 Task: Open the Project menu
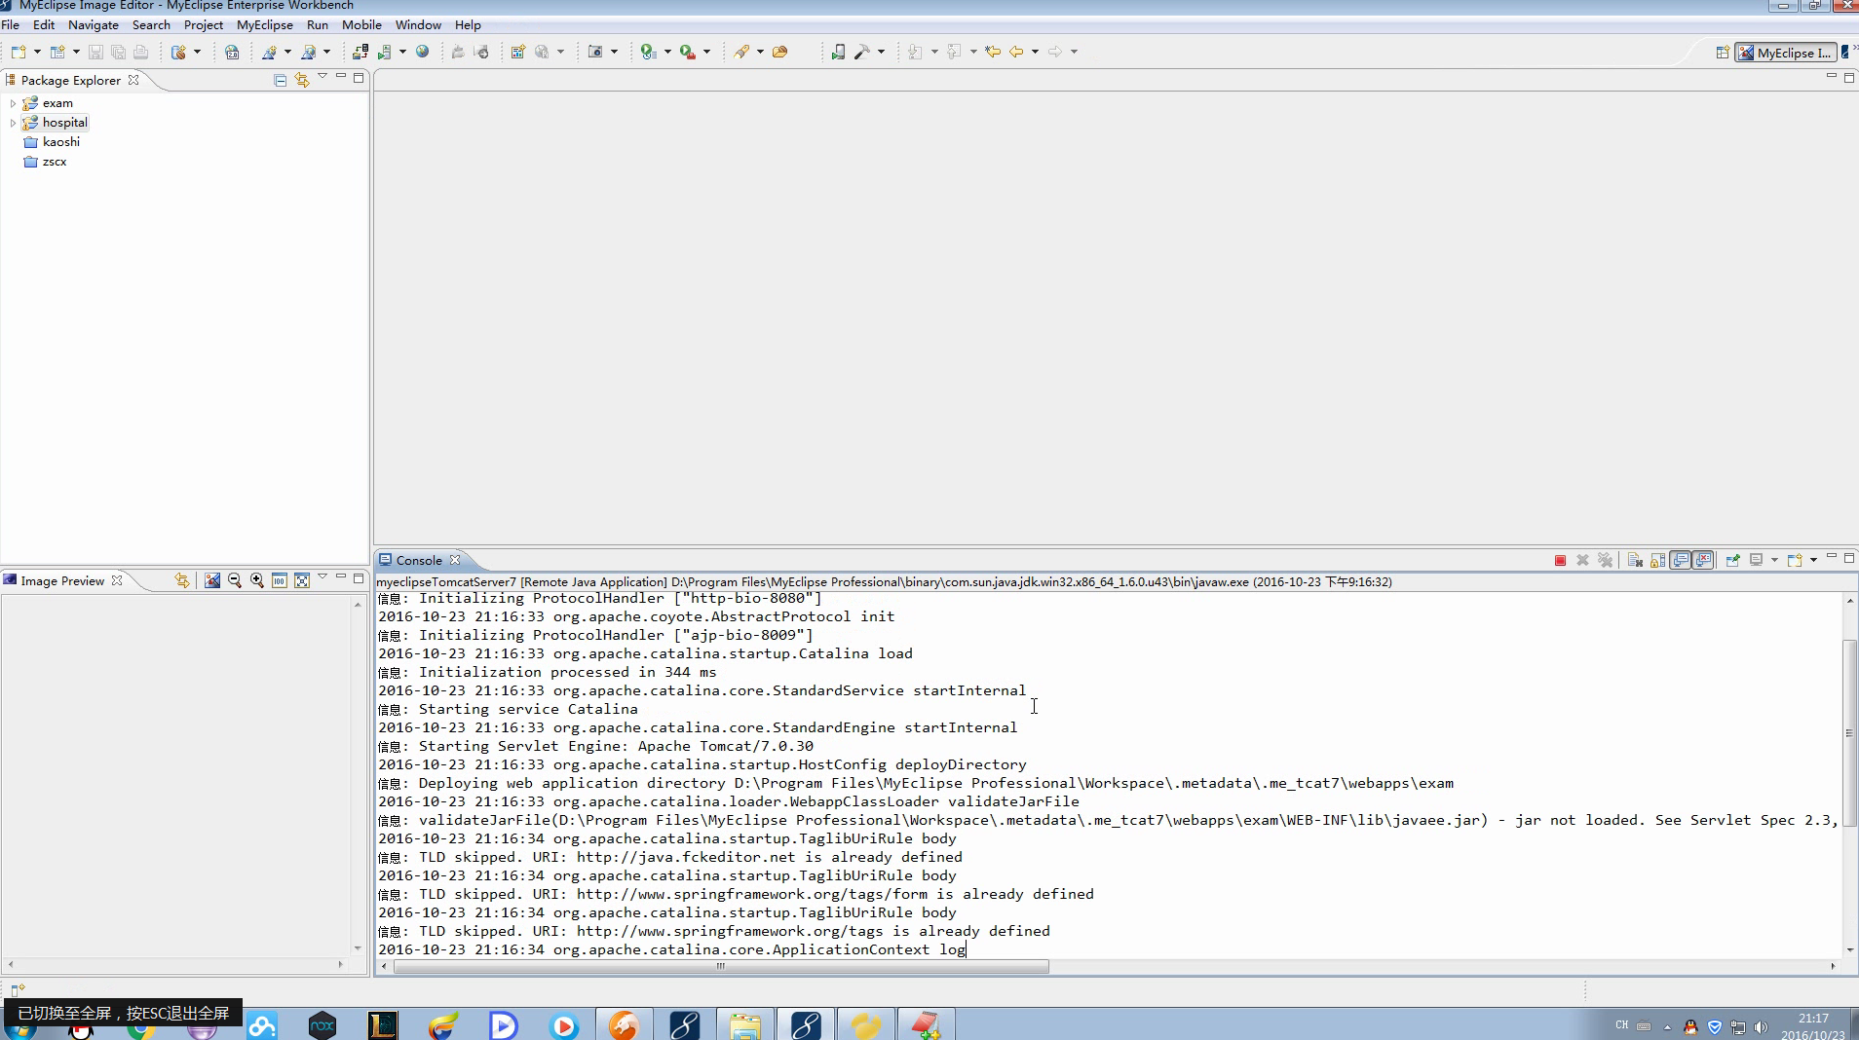point(204,24)
